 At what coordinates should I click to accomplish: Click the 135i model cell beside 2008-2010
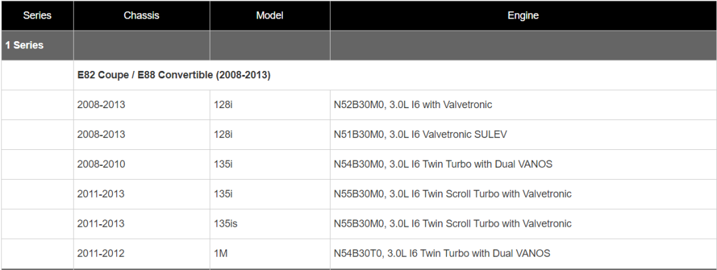pyautogui.click(x=223, y=165)
